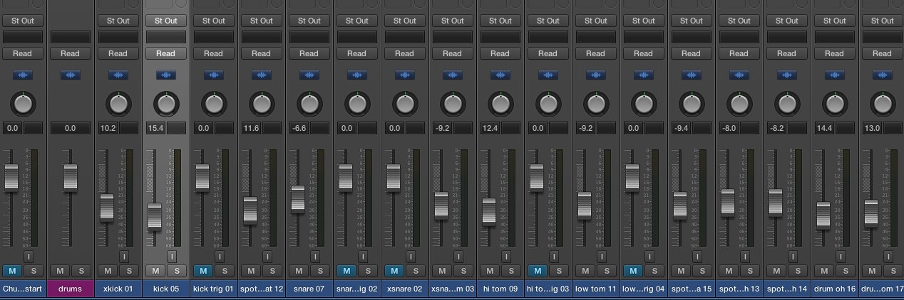Viewport: 904px width, 300px height.
Task: Click the waveform icon on spot...at 12 strip
Action: 261,75
